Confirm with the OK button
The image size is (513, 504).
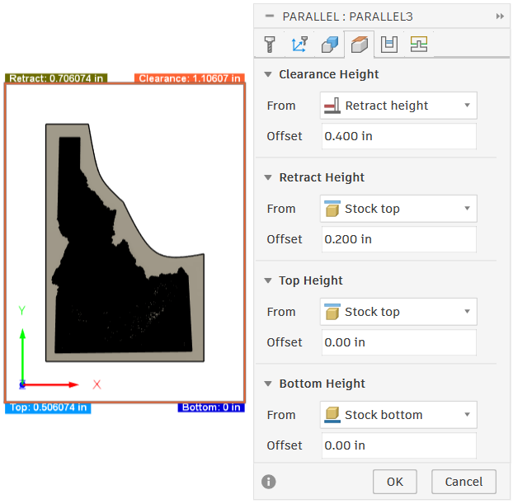tap(395, 482)
